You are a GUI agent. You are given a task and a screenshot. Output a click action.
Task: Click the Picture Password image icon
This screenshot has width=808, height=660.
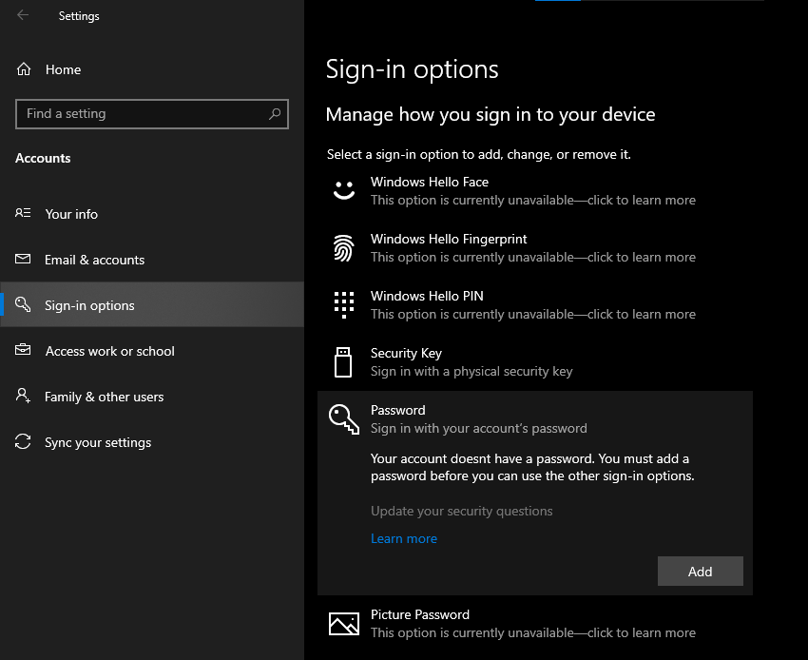(x=343, y=624)
